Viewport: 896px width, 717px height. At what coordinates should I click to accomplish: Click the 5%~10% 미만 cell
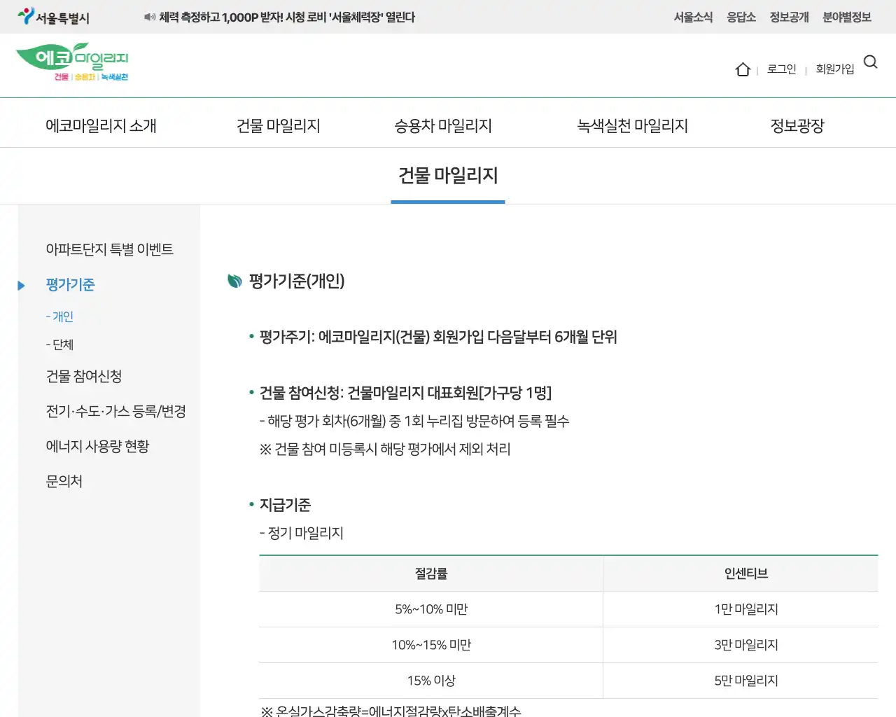[431, 609]
